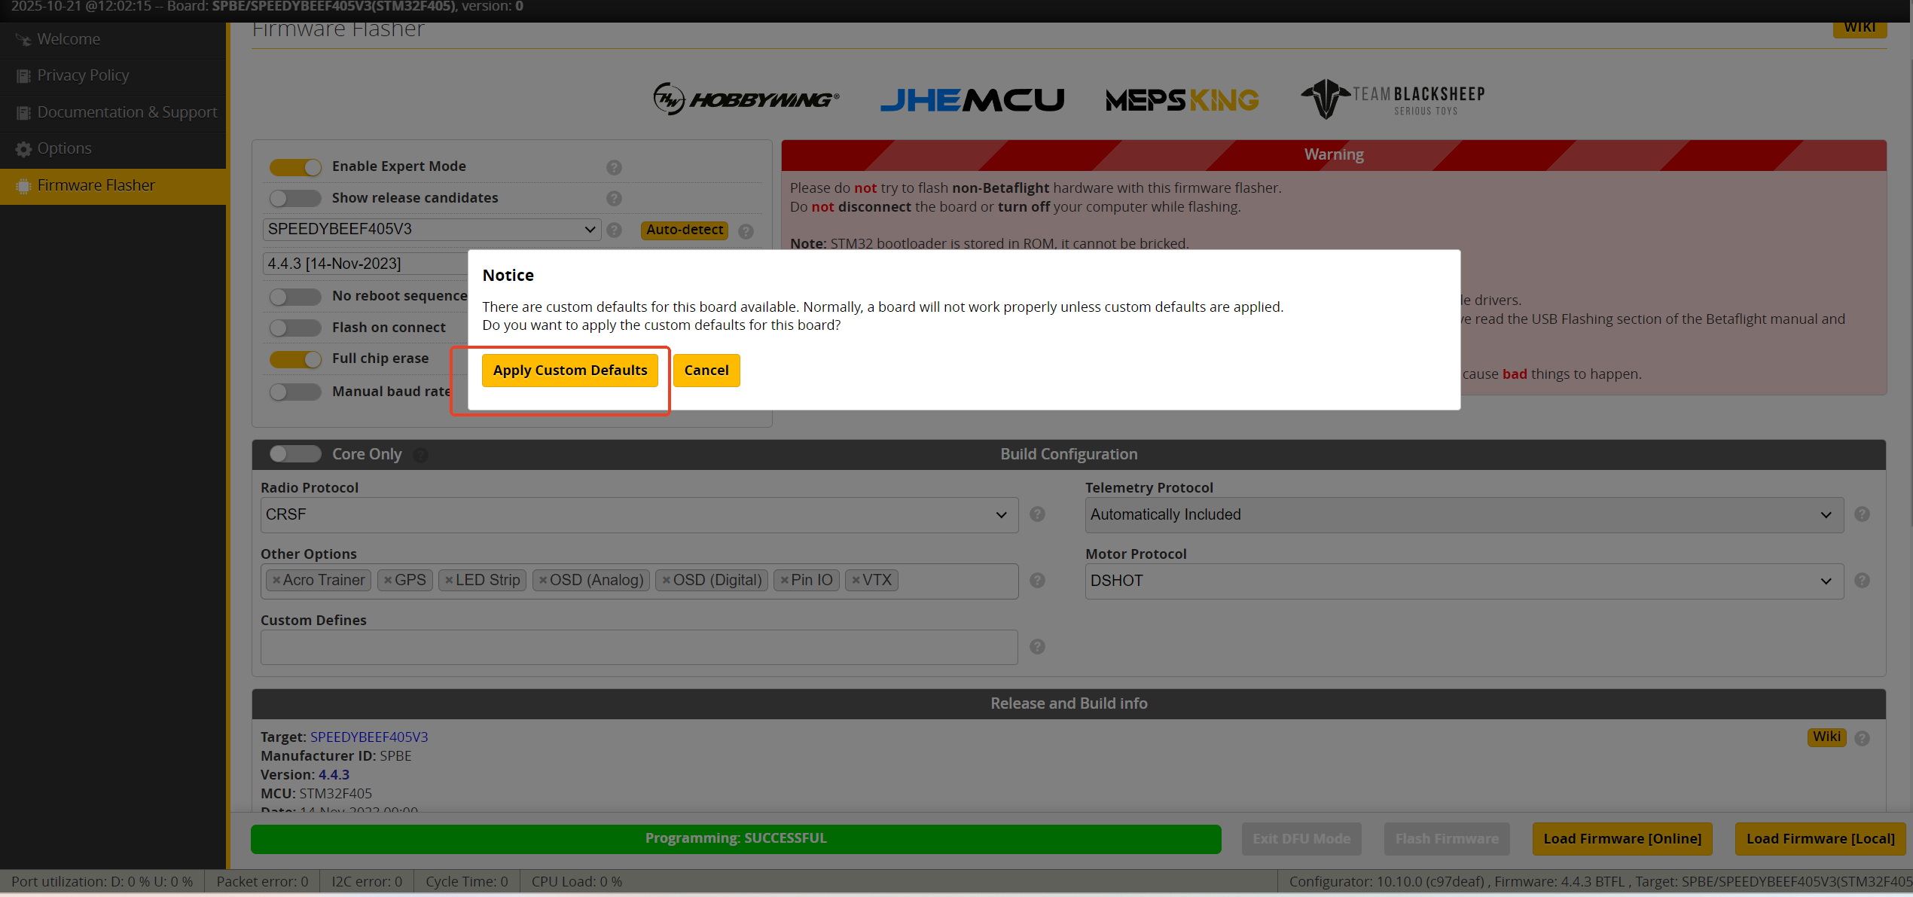The image size is (1913, 897).
Task: Click the Team BlackSheep logo
Action: click(x=1393, y=99)
